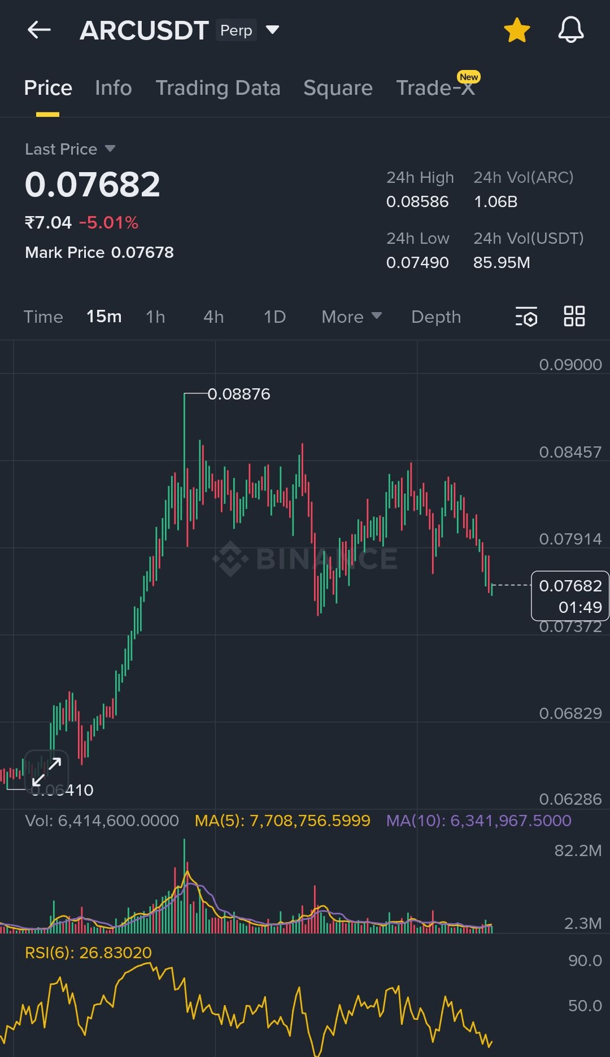The height and width of the screenshot is (1057, 610).
Task: Open chart indicator settings icon
Action: coord(526,317)
